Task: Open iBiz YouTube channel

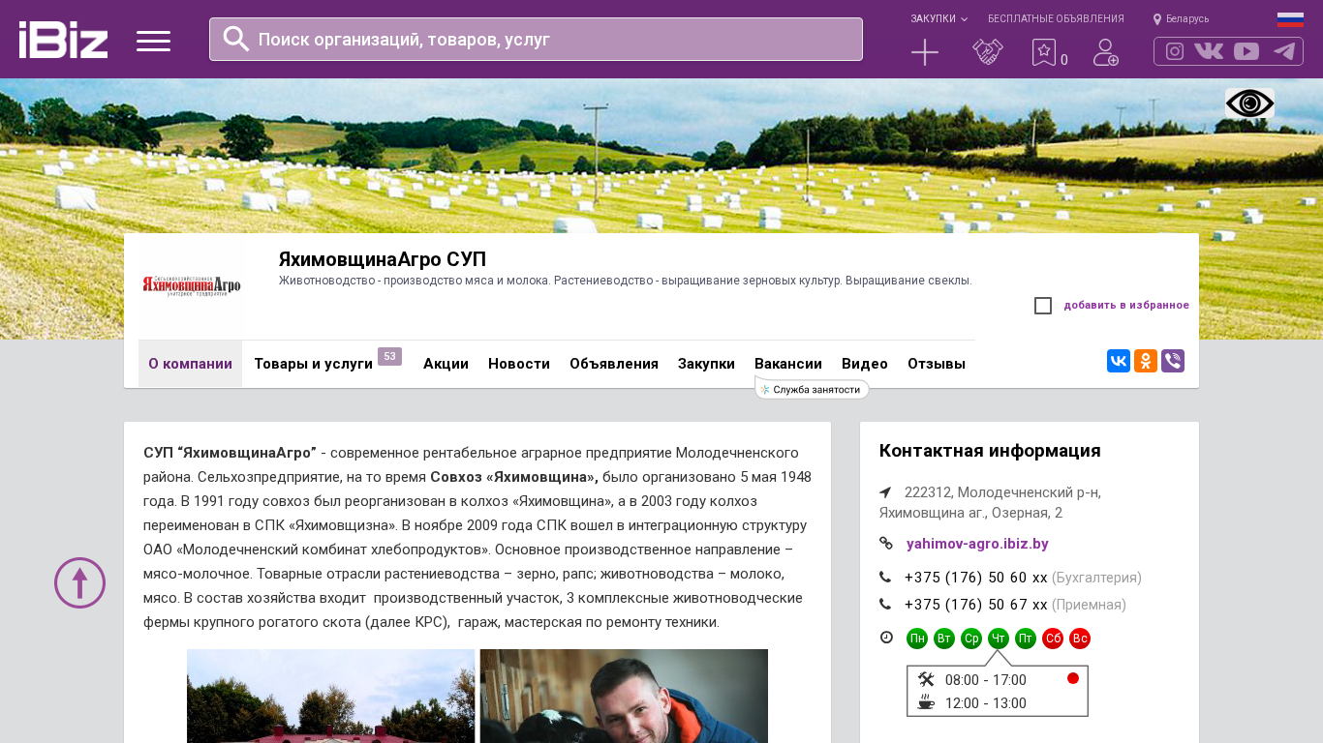Action: coord(1246,51)
